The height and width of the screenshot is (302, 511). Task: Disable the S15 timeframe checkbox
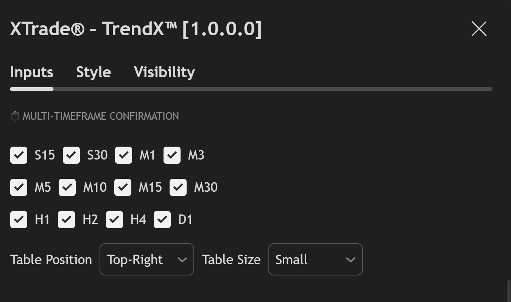pos(19,155)
